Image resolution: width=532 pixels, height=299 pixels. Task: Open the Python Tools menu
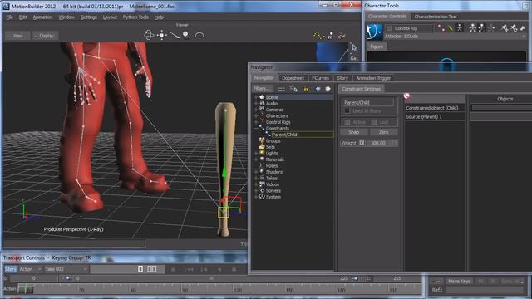(135, 17)
